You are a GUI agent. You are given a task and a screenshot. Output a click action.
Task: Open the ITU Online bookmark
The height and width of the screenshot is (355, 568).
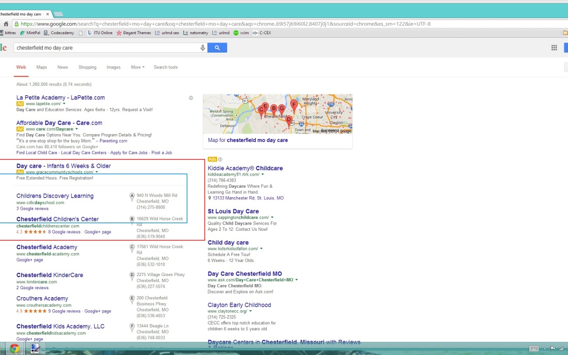coord(100,33)
